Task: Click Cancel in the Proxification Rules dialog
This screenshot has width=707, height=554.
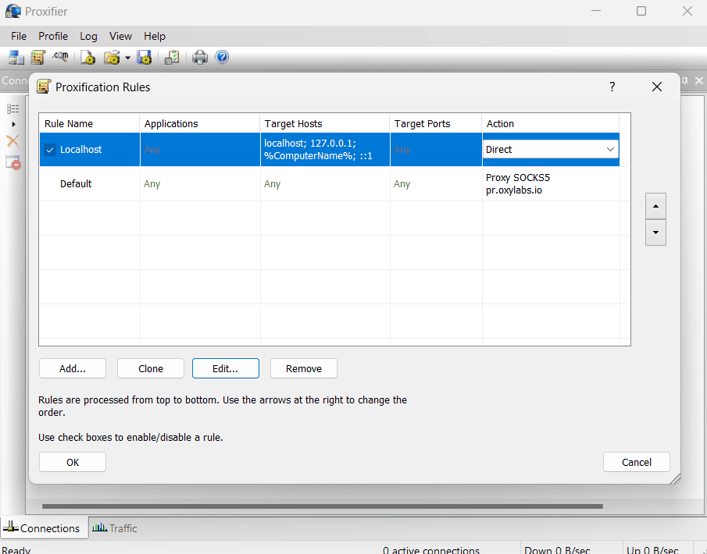Action: [x=636, y=462]
